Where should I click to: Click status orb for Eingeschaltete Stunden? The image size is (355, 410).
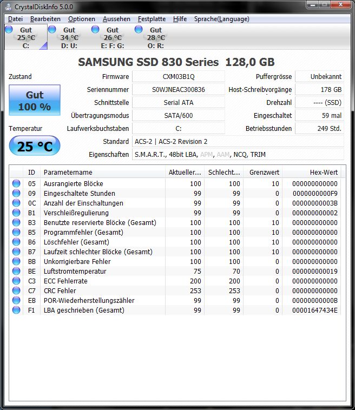pos(16,193)
